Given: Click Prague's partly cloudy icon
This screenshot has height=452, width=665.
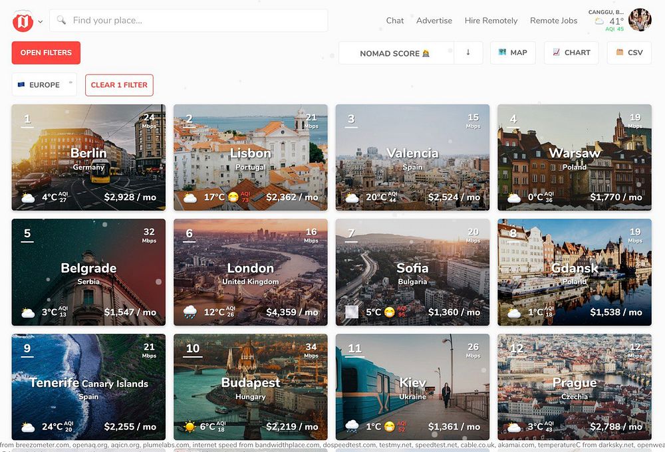Looking at the screenshot, I should pyautogui.click(x=514, y=427).
